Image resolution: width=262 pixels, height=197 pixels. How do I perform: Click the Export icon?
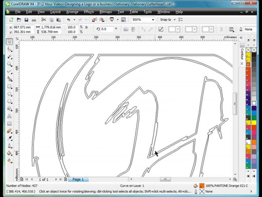102,20
